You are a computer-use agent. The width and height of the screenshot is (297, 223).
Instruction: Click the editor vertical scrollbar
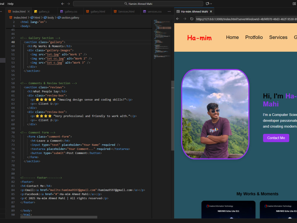[x=172, y=116]
